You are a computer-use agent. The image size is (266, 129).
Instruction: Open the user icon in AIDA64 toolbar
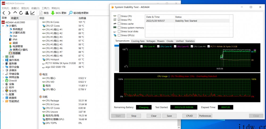(27, 13)
